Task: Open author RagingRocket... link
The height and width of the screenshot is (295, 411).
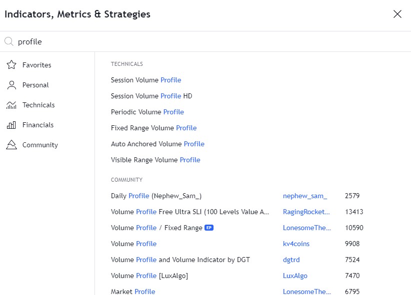Action: pos(306,212)
